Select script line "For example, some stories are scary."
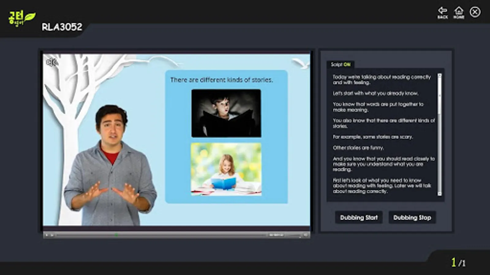The width and height of the screenshot is (490, 275). (373, 137)
